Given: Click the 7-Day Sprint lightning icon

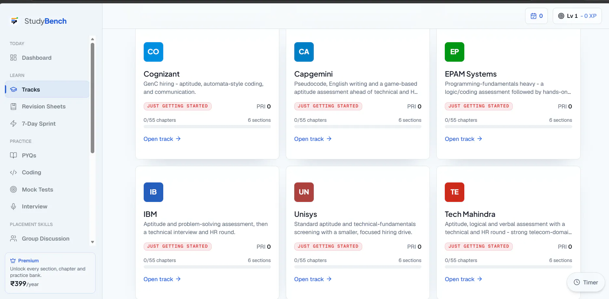Looking at the screenshot, I should coord(13,124).
